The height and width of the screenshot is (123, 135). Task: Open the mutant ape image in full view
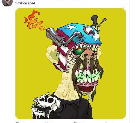71,63
